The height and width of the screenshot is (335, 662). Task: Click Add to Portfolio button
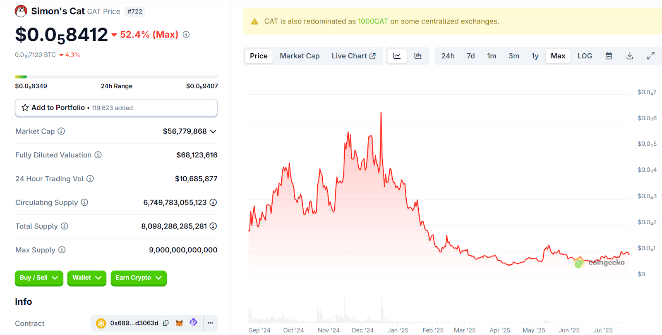pos(116,107)
